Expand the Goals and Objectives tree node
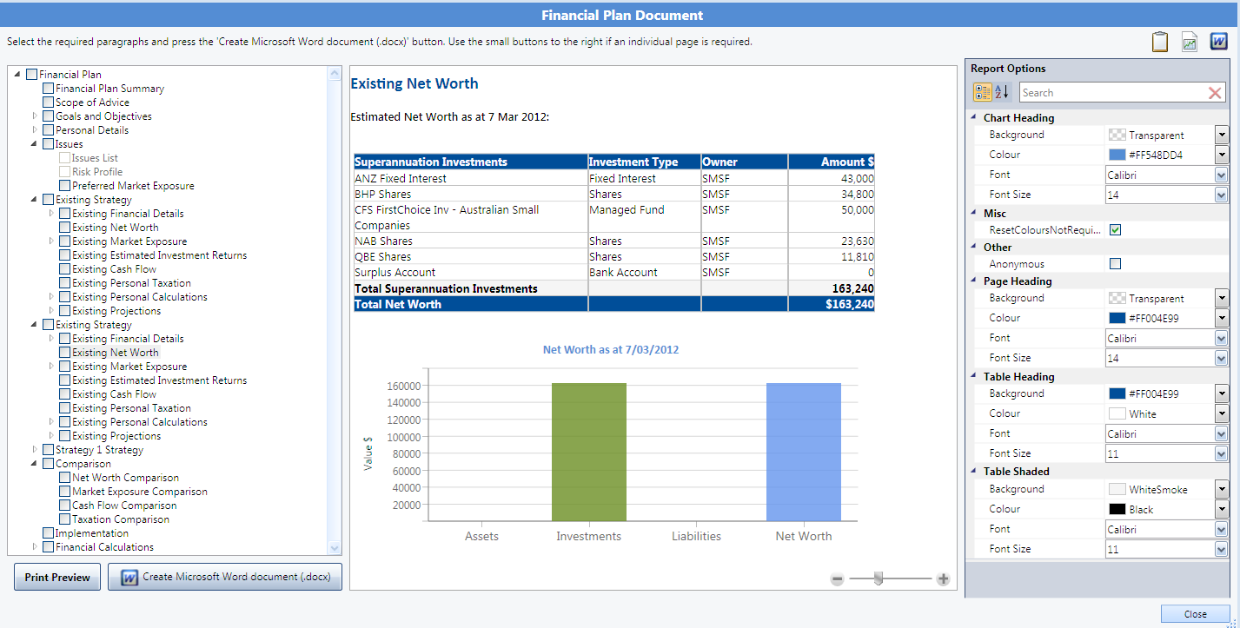 point(36,116)
